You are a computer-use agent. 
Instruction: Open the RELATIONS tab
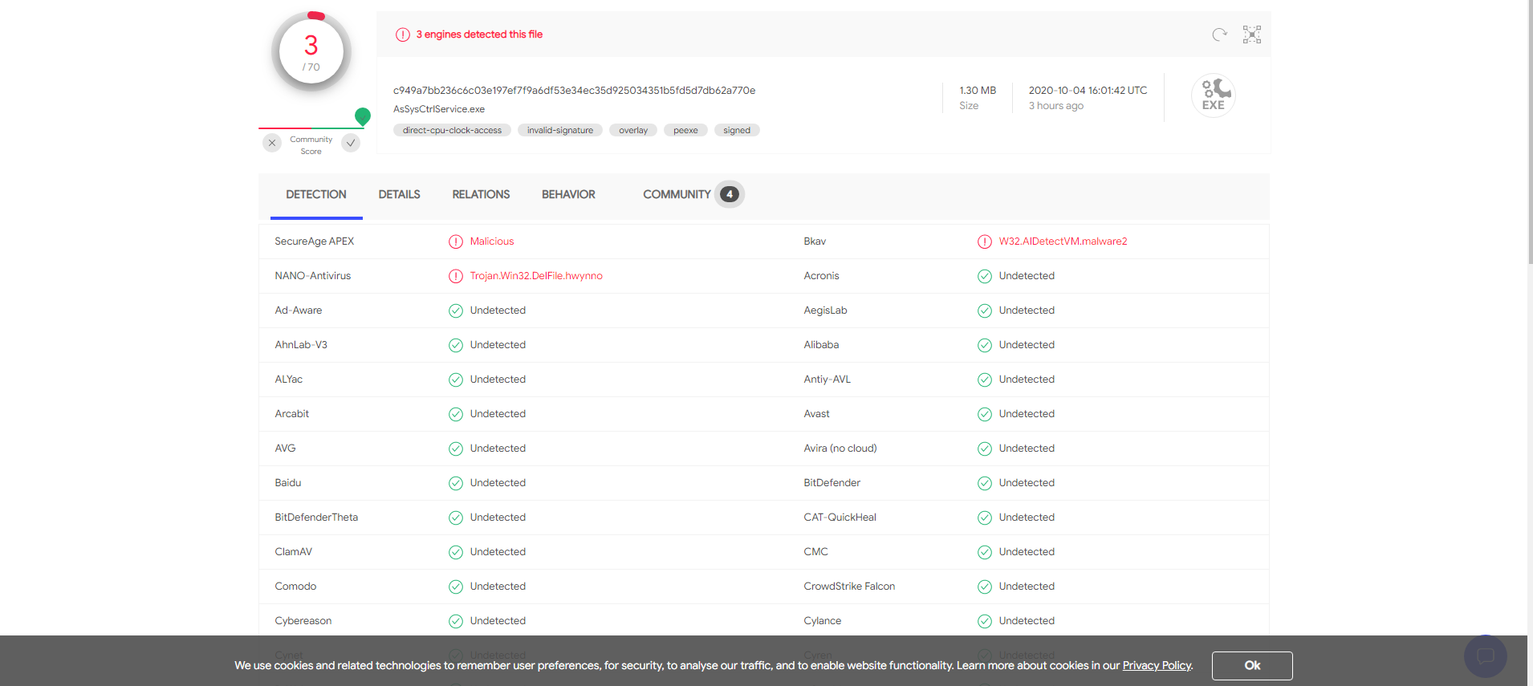point(481,194)
